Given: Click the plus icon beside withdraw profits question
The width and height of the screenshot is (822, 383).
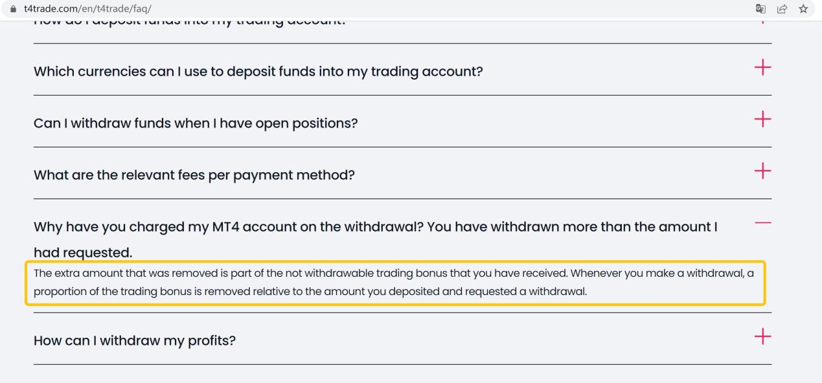Looking at the screenshot, I should [762, 335].
